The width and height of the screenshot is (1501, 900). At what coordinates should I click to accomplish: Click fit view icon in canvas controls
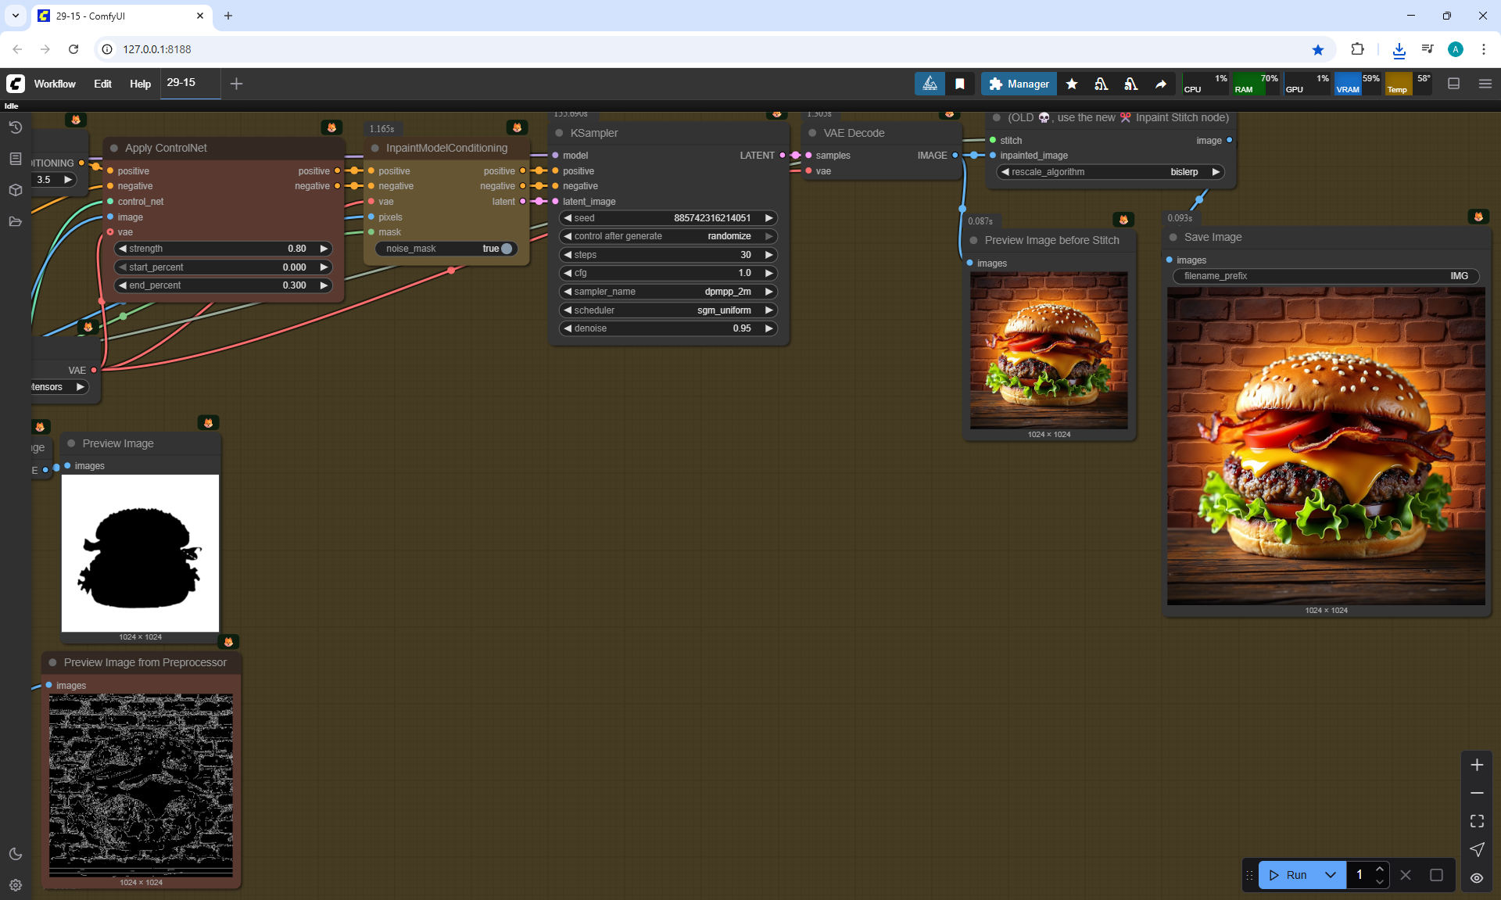click(x=1477, y=821)
